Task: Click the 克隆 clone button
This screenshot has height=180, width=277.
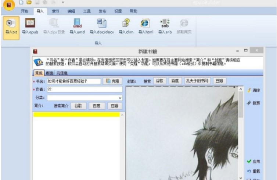Action: [x=112, y=81]
